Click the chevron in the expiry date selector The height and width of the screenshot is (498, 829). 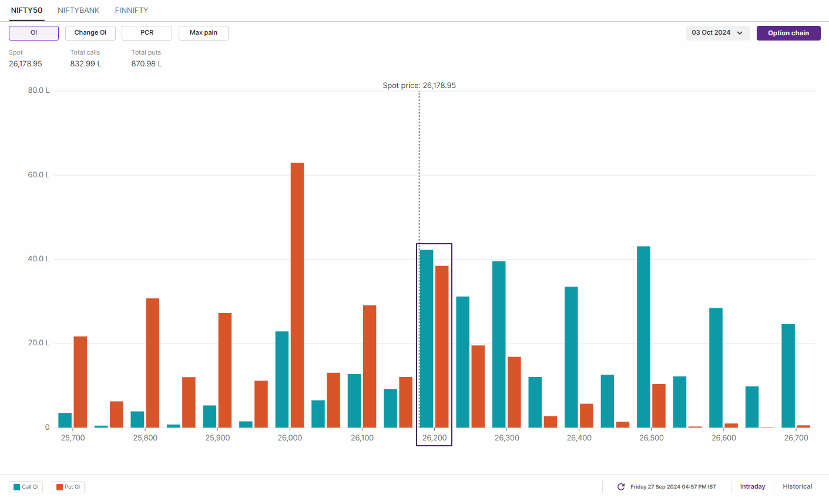(740, 33)
